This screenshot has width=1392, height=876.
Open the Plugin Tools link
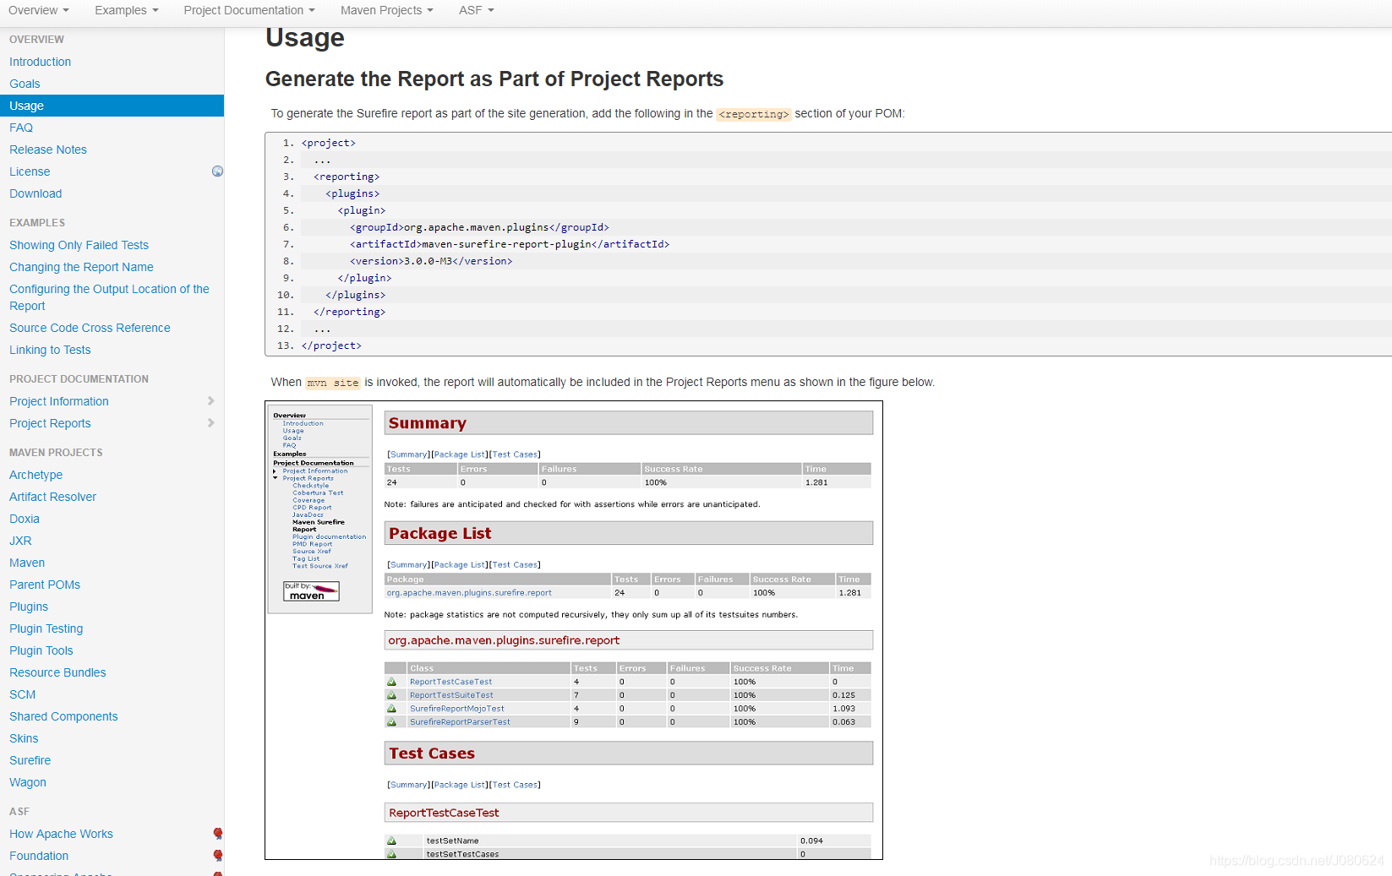click(41, 650)
